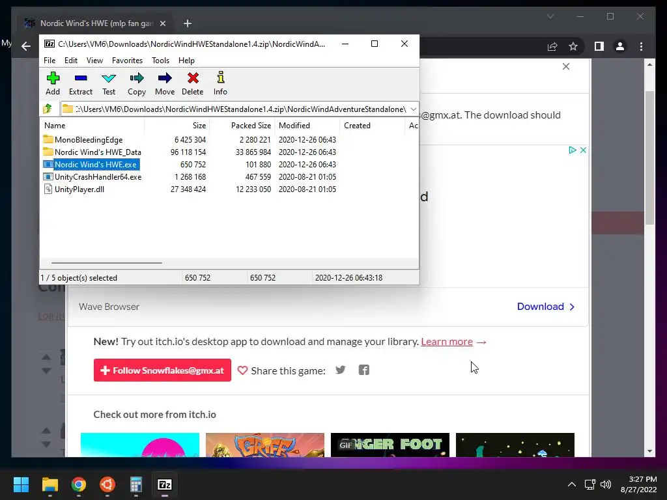
Task: Open Chrome three-dot menu
Action: tap(641, 46)
